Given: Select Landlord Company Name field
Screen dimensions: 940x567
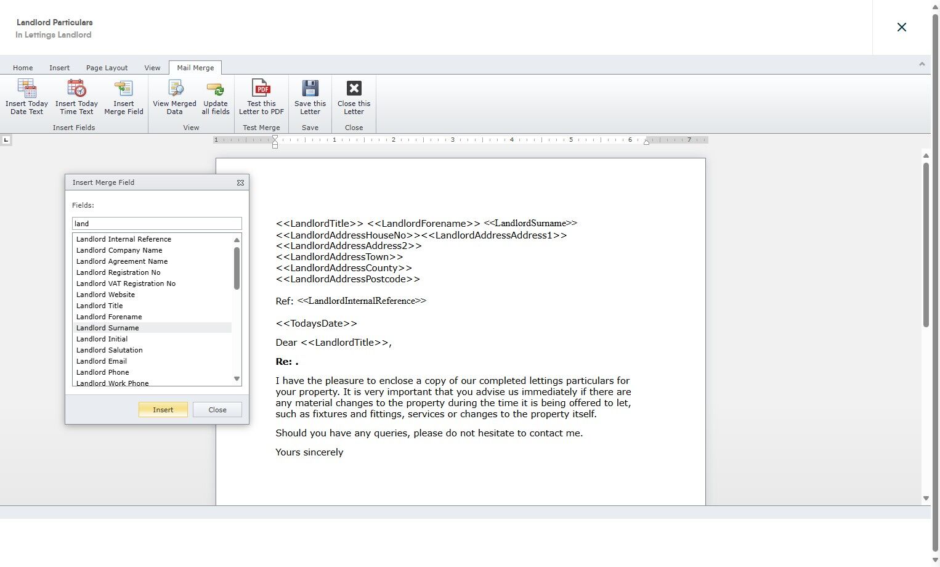Looking at the screenshot, I should point(152,250).
